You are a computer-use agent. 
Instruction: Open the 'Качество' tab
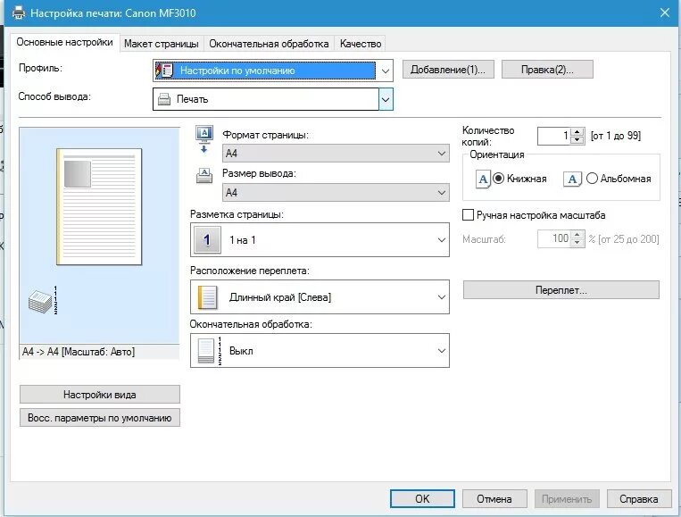tap(361, 44)
